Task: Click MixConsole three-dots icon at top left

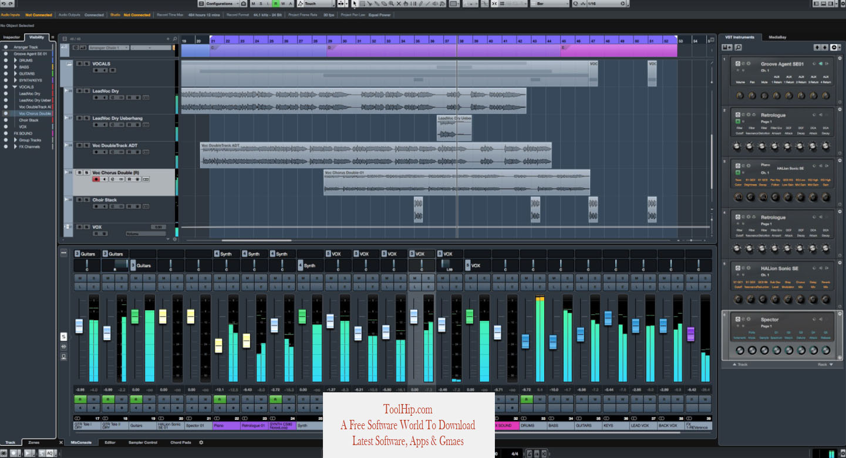Action: click(63, 253)
